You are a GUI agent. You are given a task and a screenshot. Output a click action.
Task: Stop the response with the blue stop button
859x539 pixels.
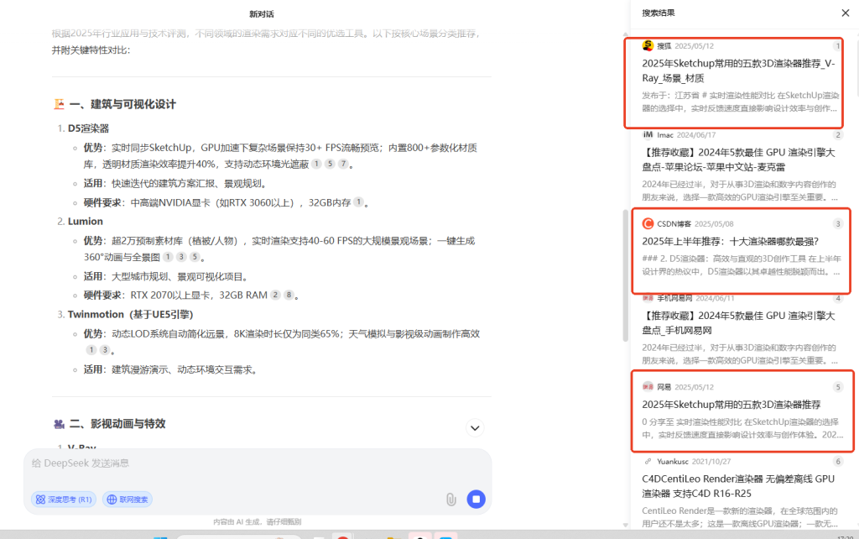coord(476,499)
